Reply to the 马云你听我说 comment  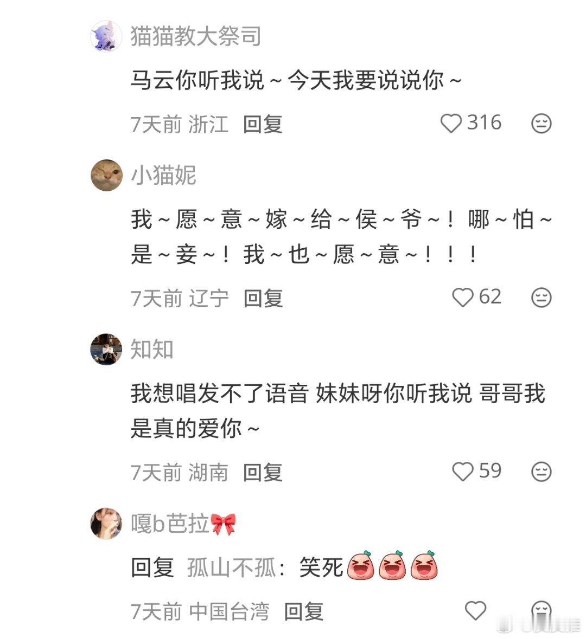[x=263, y=124]
